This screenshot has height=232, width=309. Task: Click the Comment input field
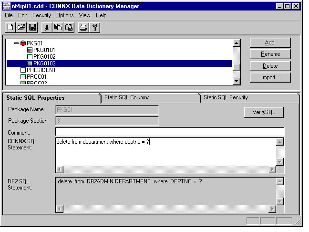[169, 132]
